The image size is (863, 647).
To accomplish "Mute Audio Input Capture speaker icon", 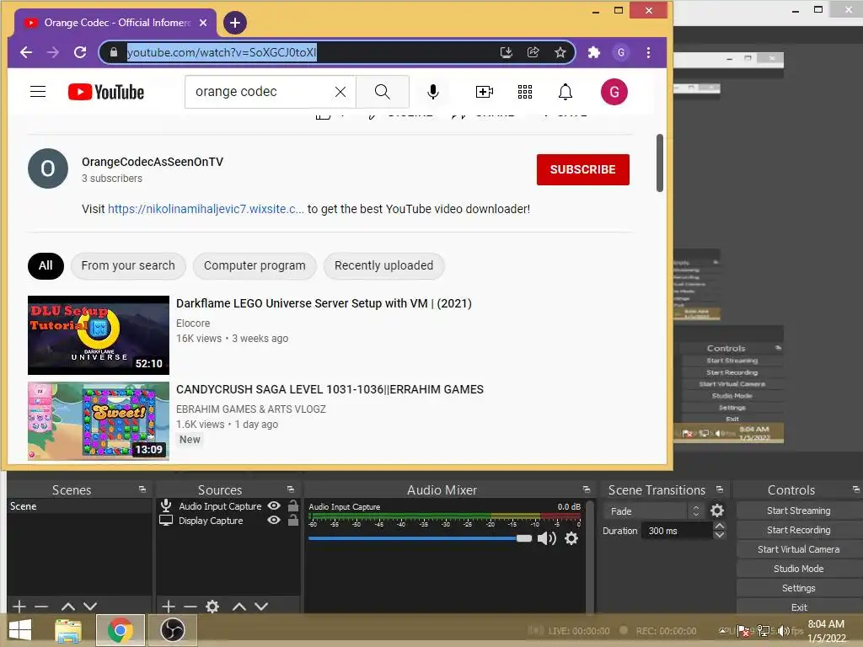I will 546,538.
